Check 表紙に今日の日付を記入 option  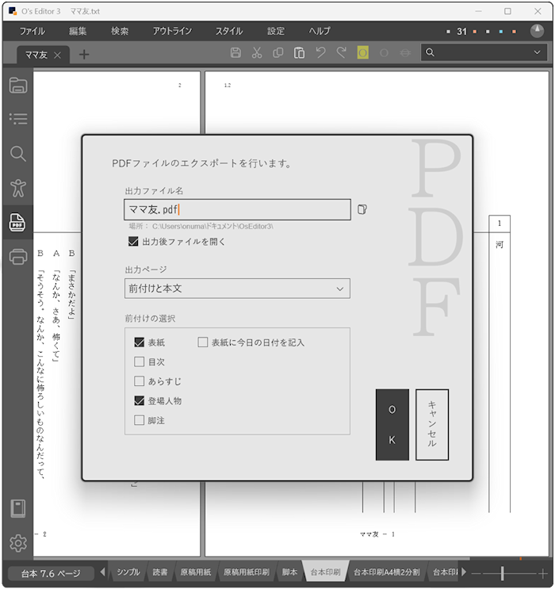point(203,342)
